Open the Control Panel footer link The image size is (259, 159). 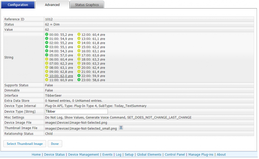[x=175, y=155]
